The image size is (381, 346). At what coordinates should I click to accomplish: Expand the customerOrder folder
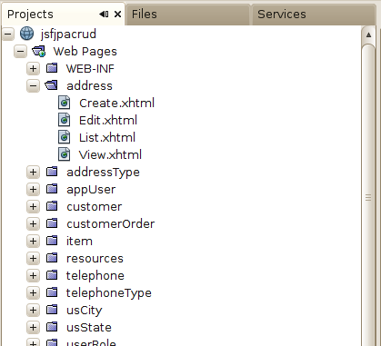click(x=33, y=223)
